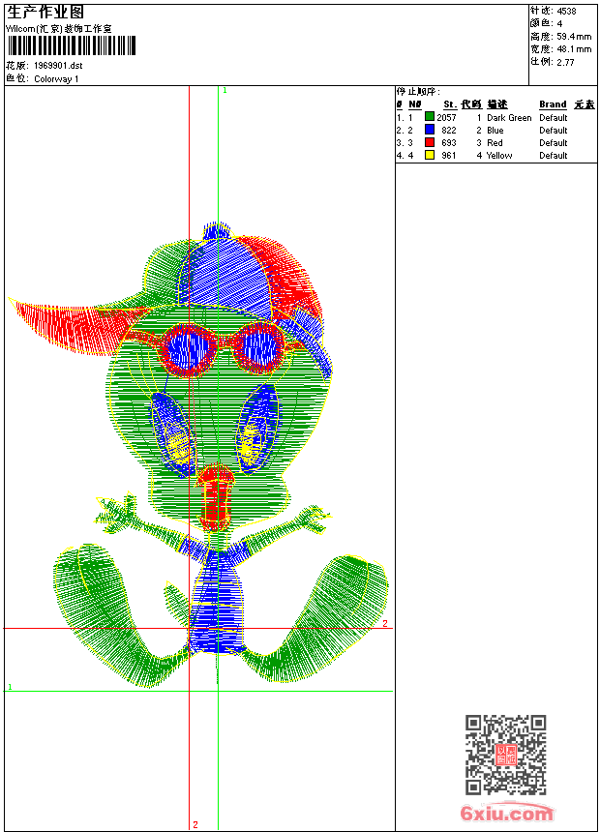Click the barcode under the Wilcom heading
600x832 pixels.
pos(72,45)
